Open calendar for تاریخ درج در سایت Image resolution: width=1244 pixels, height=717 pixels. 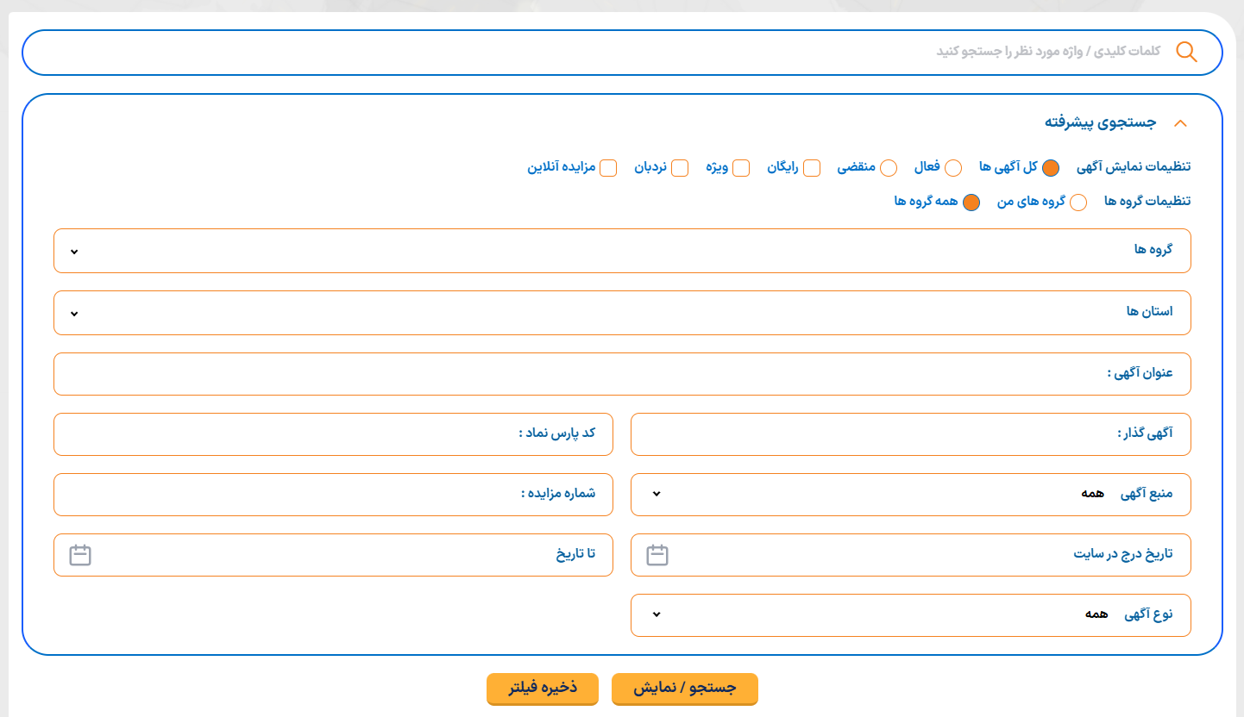tap(657, 555)
